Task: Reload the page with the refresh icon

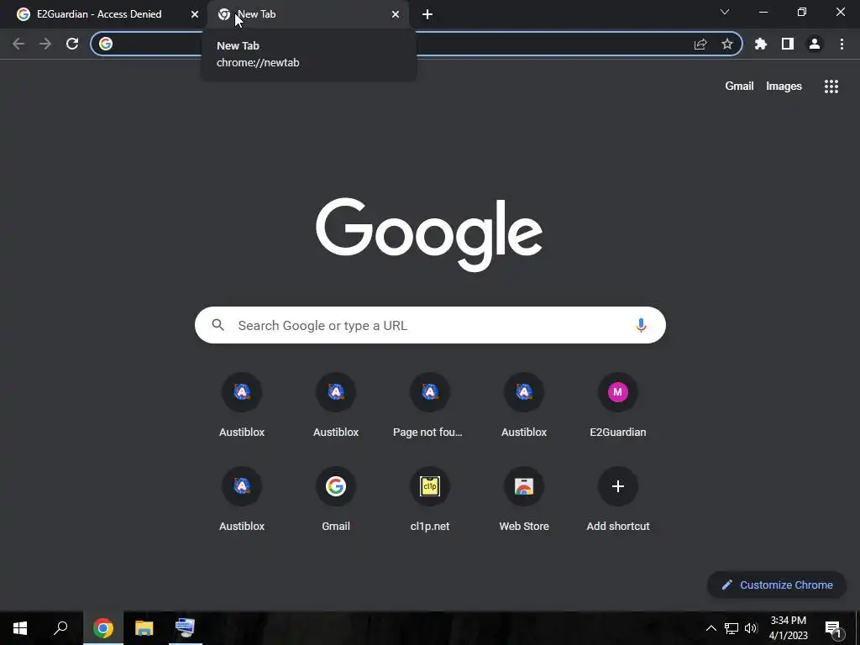Action: click(x=72, y=44)
